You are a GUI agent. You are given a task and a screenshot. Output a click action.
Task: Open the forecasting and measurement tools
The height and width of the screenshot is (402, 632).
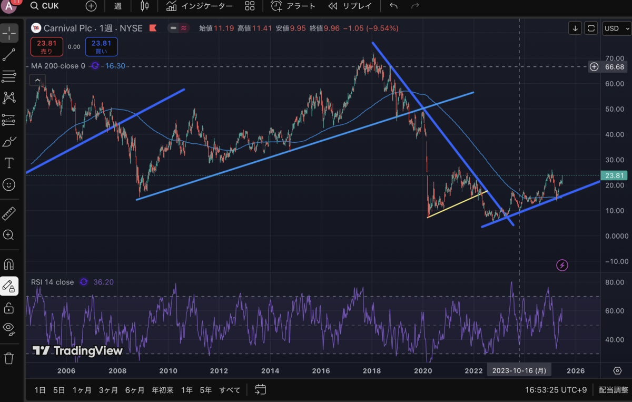[9, 120]
